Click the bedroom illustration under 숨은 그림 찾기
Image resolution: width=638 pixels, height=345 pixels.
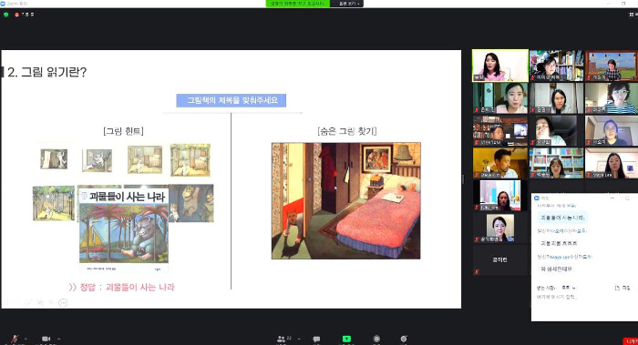coord(346,201)
